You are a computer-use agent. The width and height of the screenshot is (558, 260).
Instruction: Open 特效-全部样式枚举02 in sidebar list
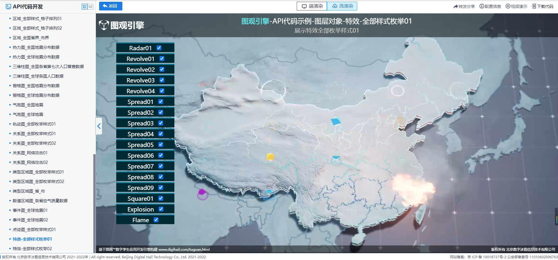point(32,249)
